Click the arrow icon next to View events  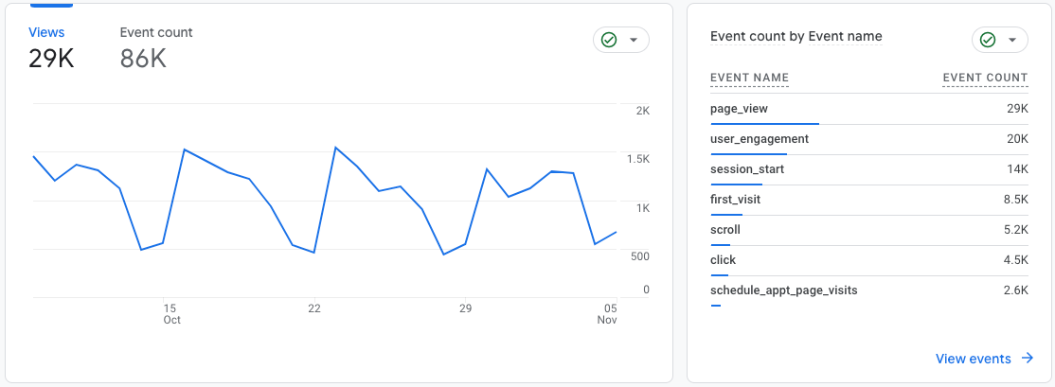tap(1027, 358)
